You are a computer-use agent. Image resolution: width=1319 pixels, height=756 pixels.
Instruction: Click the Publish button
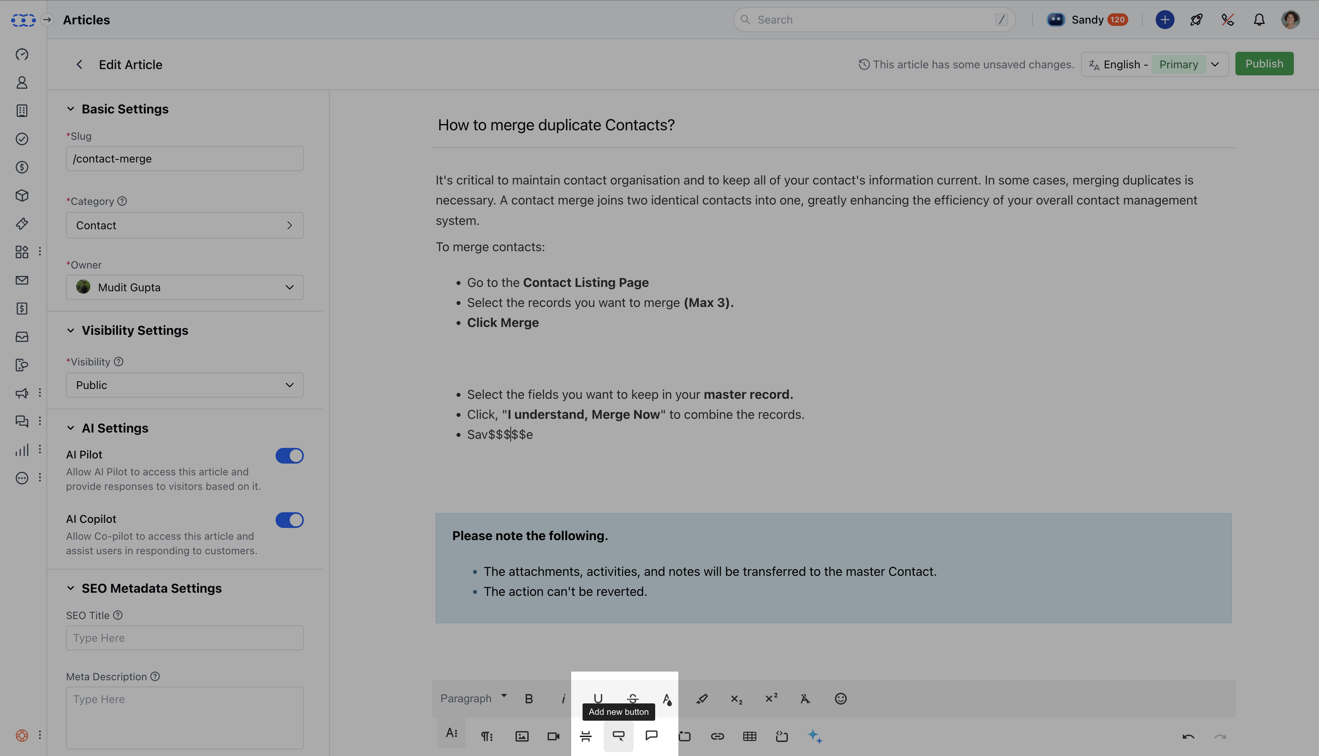coord(1263,64)
